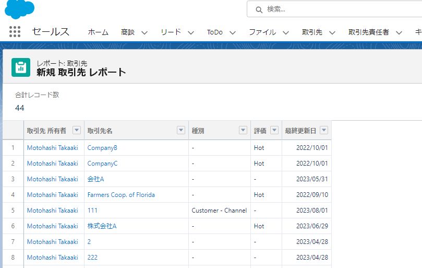Click the セールス app name
The height and width of the screenshot is (268, 422).
pos(51,32)
